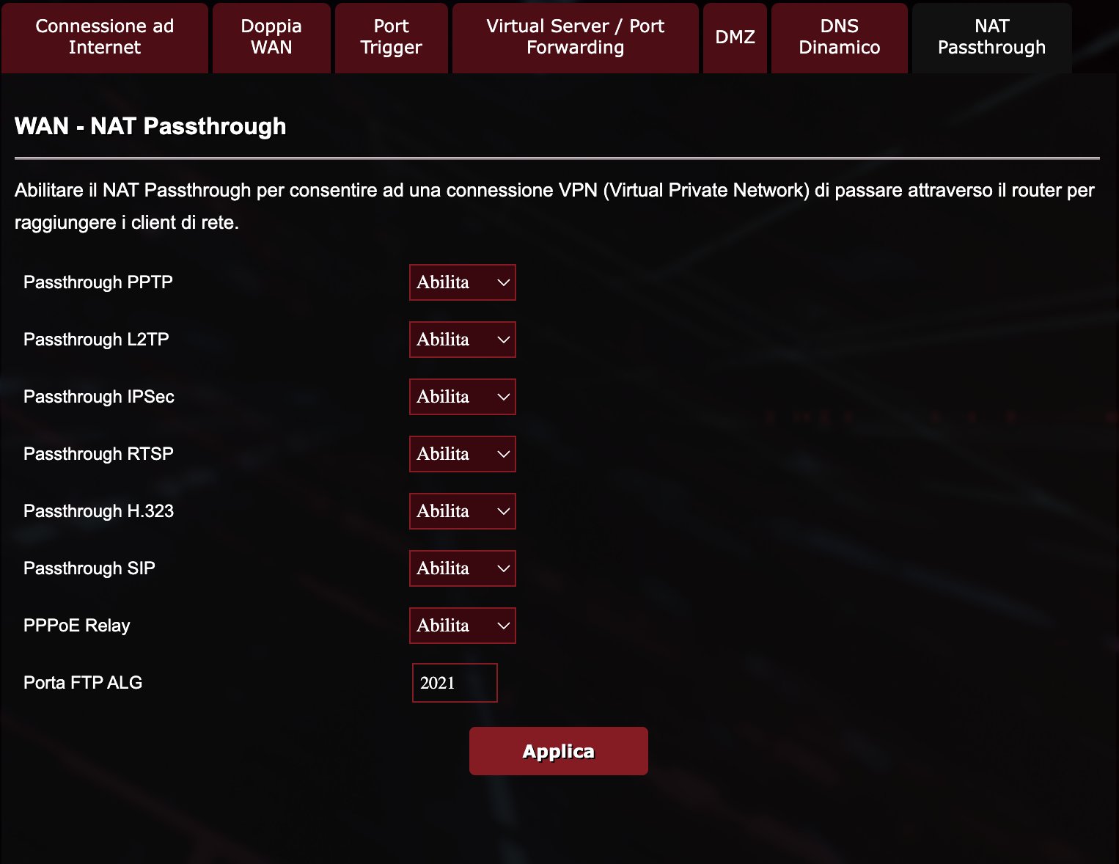Image resolution: width=1119 pixels, height=864 pixels.
Task: Select the NAT Passthrough tab
Action: (992, 37)
